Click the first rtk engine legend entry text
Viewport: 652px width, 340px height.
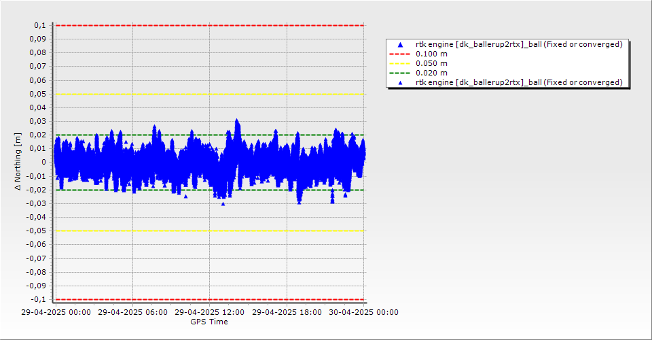click(x=519, y=44)
